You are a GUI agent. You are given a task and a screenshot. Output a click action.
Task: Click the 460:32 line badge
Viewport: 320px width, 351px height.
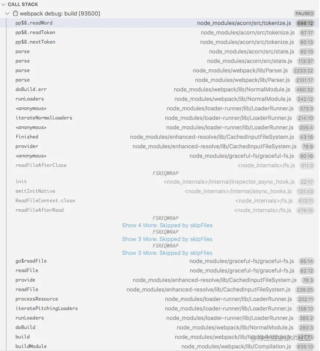tap(305, 90)
